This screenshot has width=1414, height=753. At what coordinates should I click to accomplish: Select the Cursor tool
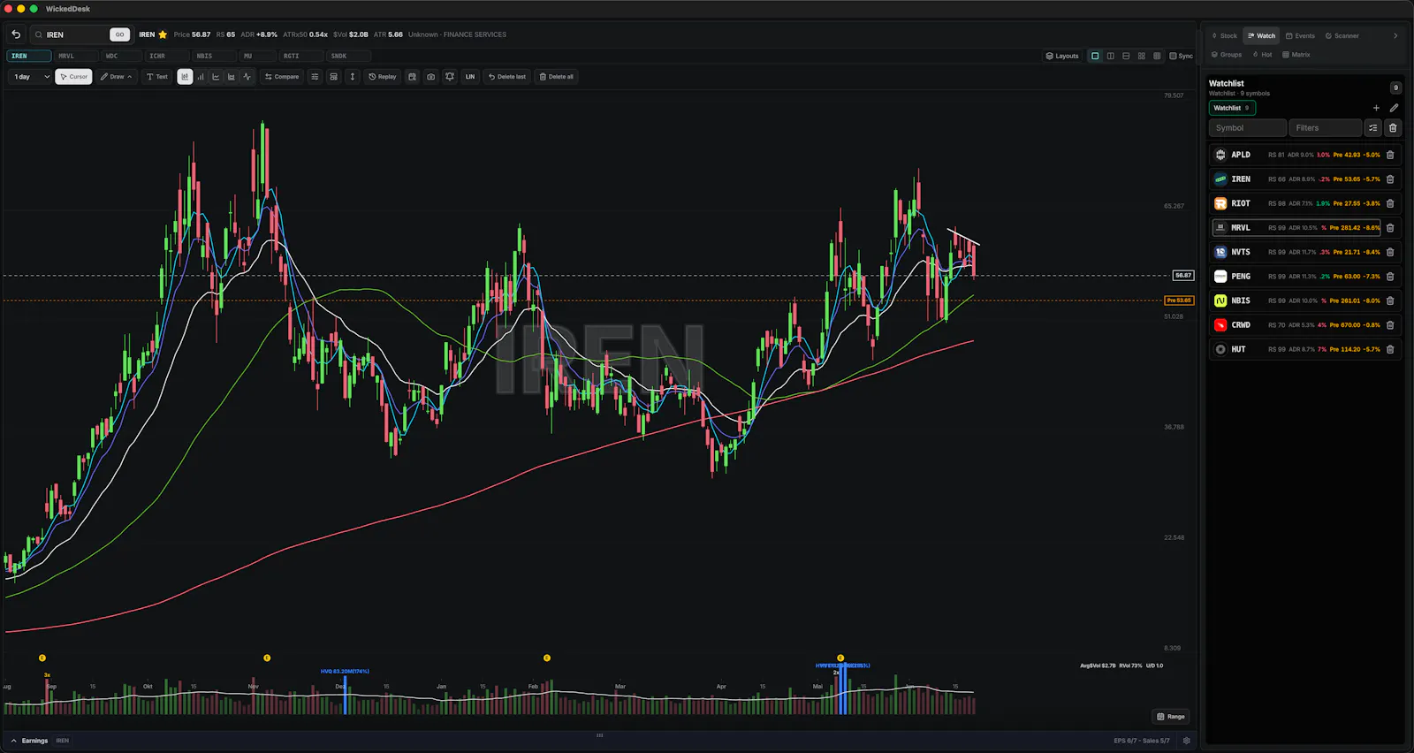(x=74, y=77)
